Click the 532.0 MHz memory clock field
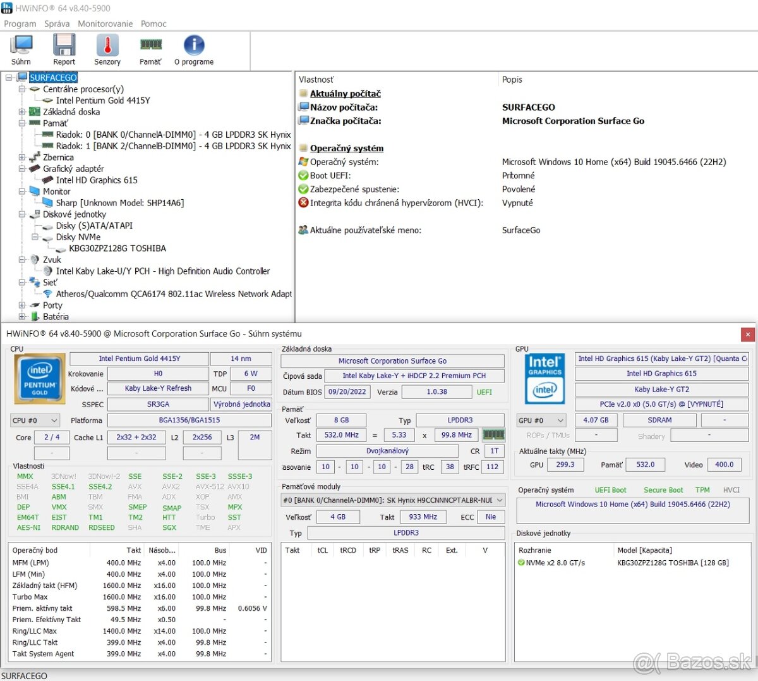758x681 pixels. 342,435
